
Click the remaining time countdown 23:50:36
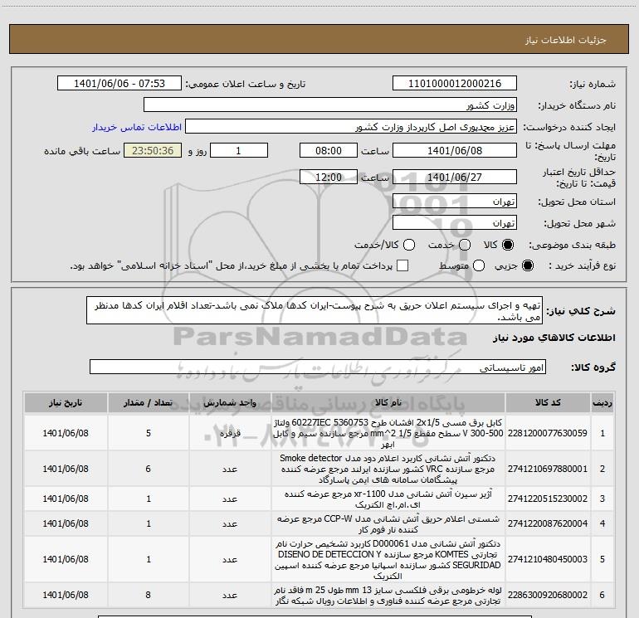pyautogui.click(x=153, y=151)
